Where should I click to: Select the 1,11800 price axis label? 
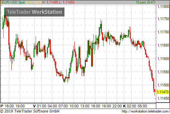pyautogui.click(x=163, y=7)
